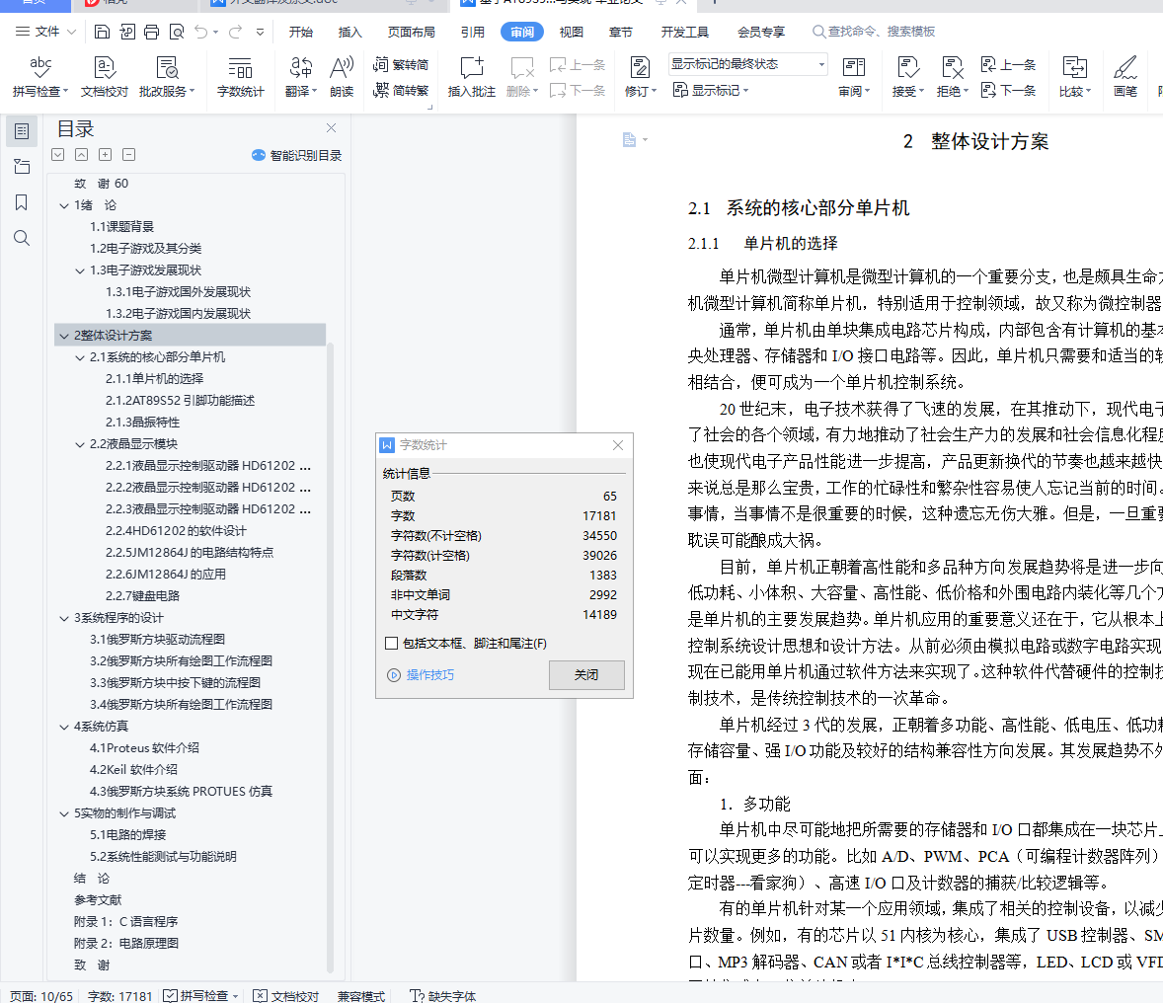Convert traditional to simplified (繁转简)
Screen dimensions: 1163x1003
tap(401, 64)
